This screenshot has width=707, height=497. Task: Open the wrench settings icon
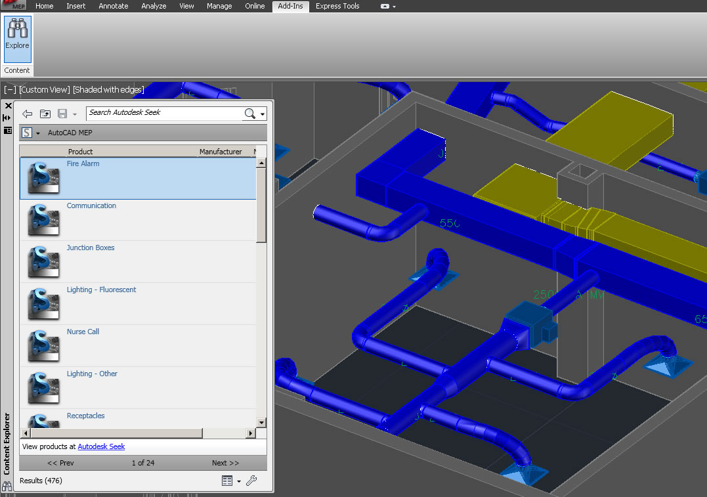251,481
